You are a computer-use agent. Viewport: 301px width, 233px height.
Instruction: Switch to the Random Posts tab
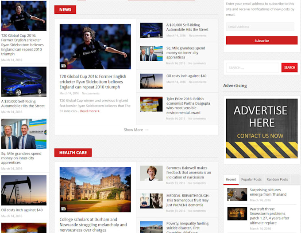(277, 179)
